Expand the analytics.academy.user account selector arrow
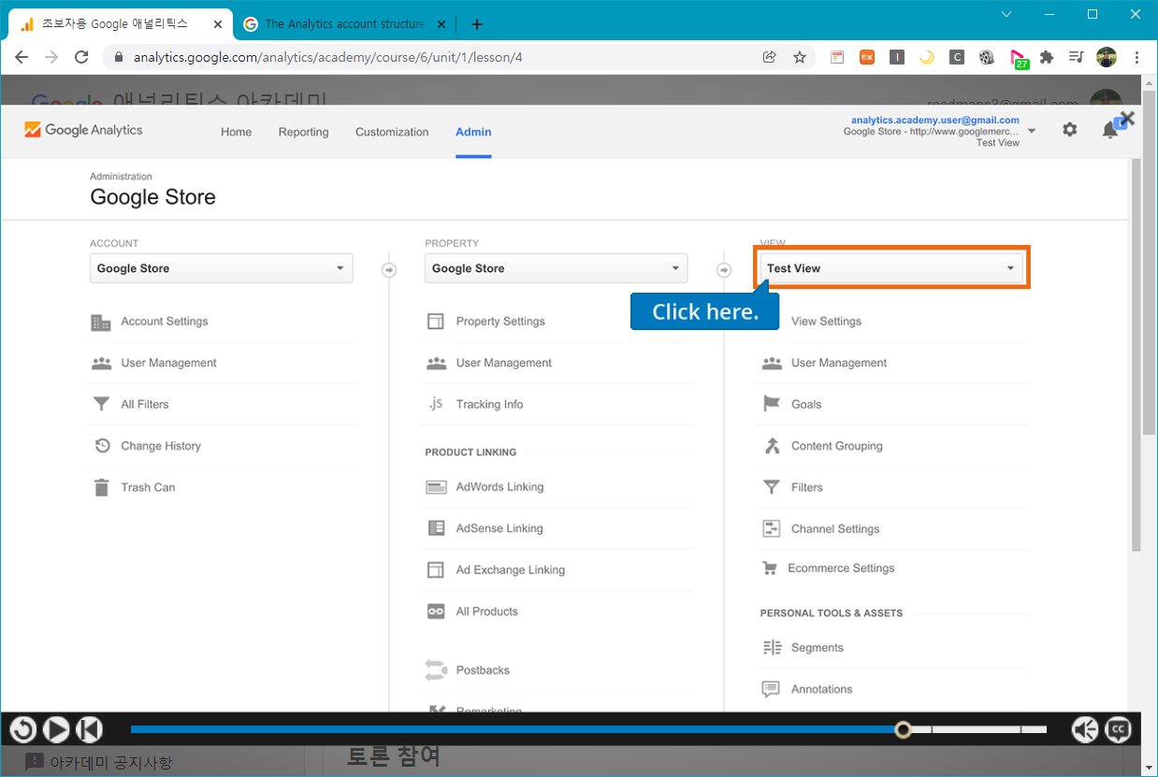This screenshot has height=777, width=1158. 1032,131
